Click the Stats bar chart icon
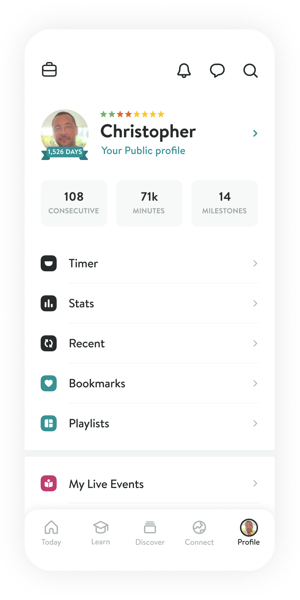This screenshot has width=300, height=600. pos(49,303)
